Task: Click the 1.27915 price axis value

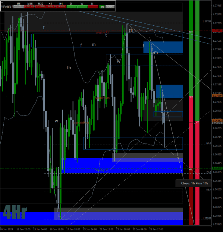Action: [217, 6]
